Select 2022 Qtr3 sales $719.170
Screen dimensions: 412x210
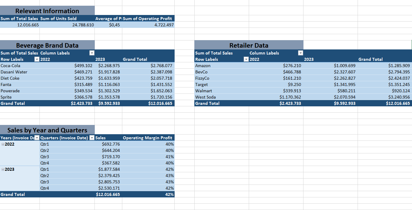[x=109, y=157]
